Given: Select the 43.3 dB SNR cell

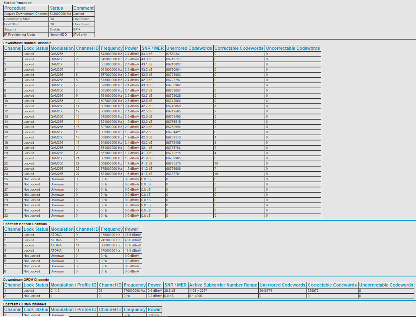Looking at the screenshot, I should coord(152,54).
